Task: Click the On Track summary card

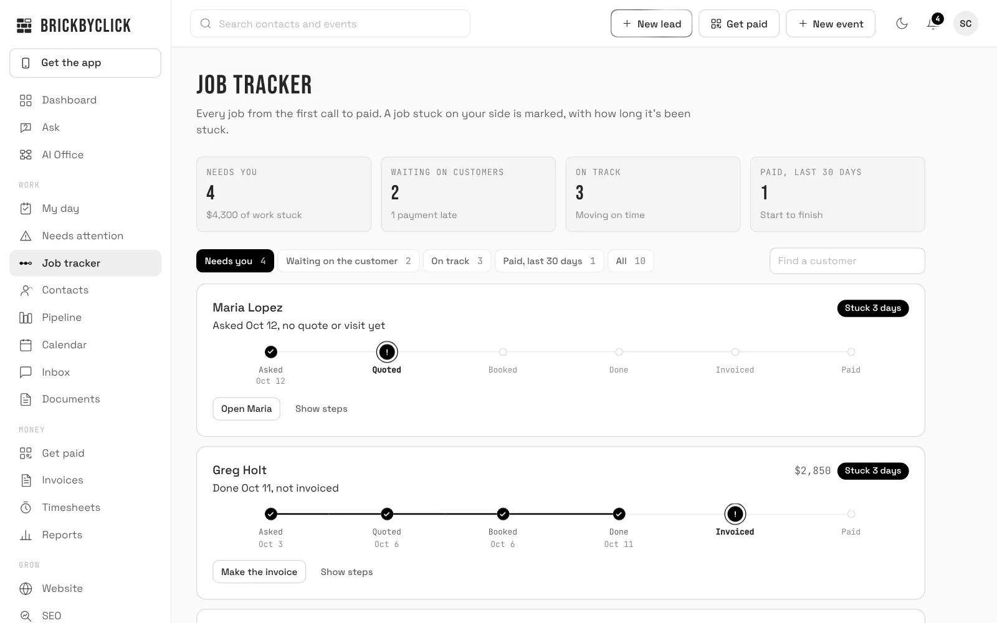Action: [x=653, y=194]
